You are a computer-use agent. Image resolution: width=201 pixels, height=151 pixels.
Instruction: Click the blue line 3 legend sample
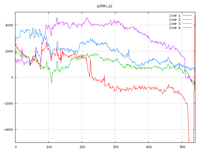click(x=187, y=24)
